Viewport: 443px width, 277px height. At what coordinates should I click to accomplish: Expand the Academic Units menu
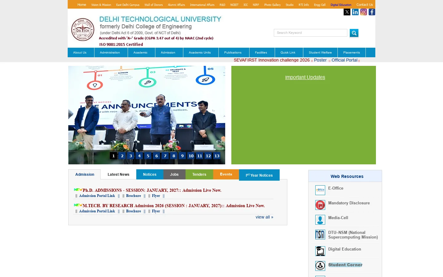tap(200, 53)
